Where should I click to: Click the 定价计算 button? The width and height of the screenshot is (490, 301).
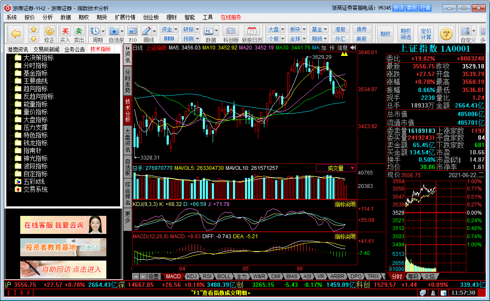pyautogui.click(x=426, y=34)
